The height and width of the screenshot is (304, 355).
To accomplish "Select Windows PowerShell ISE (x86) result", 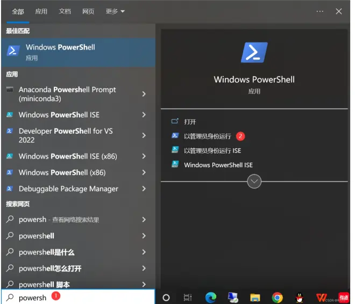I will click(78, 156).
